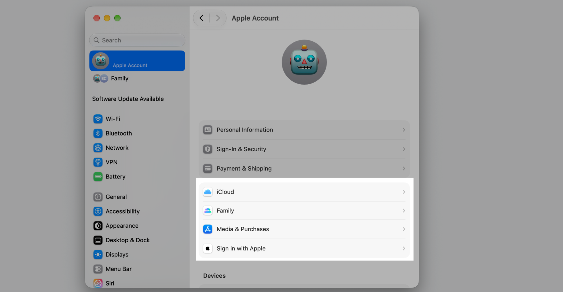Click the colorful Family icon in the main panel
Viewport: 563px width, 292px height.
point(208,210)
